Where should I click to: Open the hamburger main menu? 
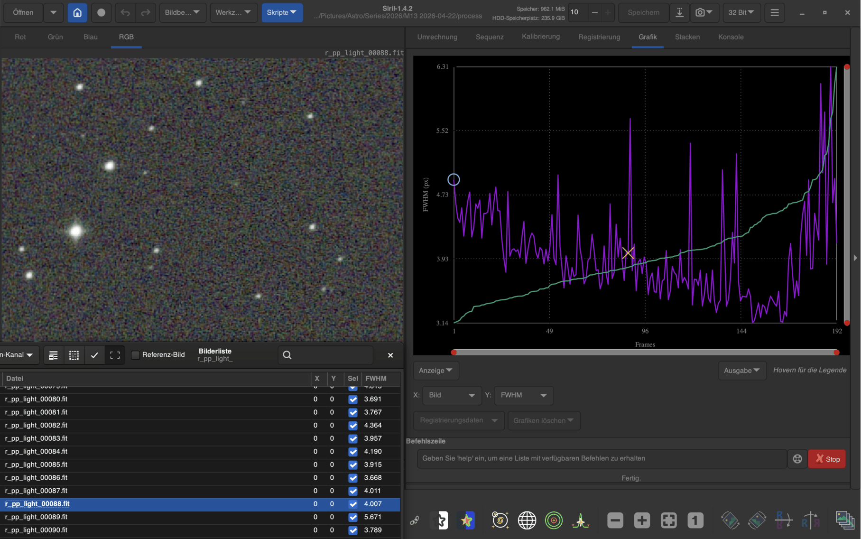coord(774,12)
